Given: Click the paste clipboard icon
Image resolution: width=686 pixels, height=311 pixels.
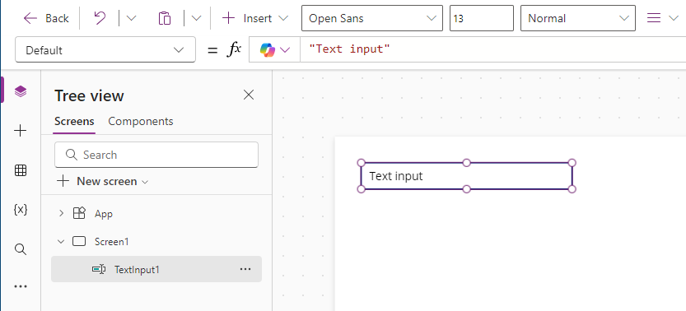Looking at the screenshot, I should (x=165, y=18).
